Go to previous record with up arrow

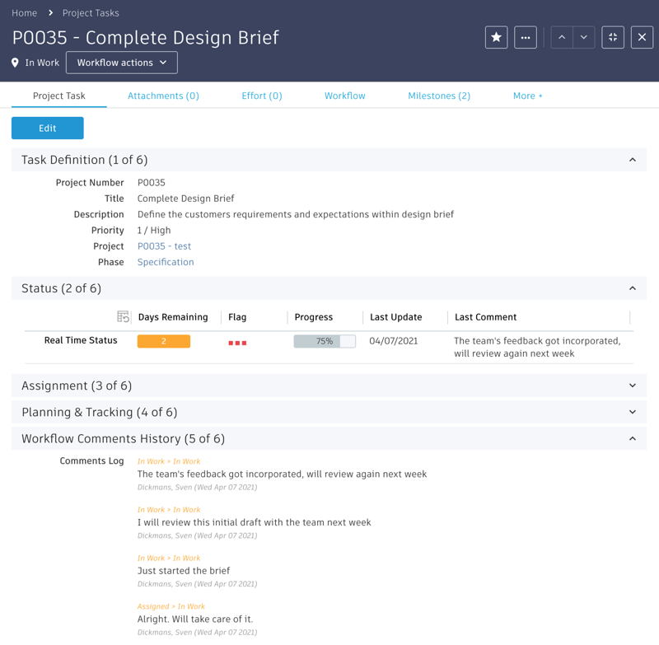coord(562,37)
